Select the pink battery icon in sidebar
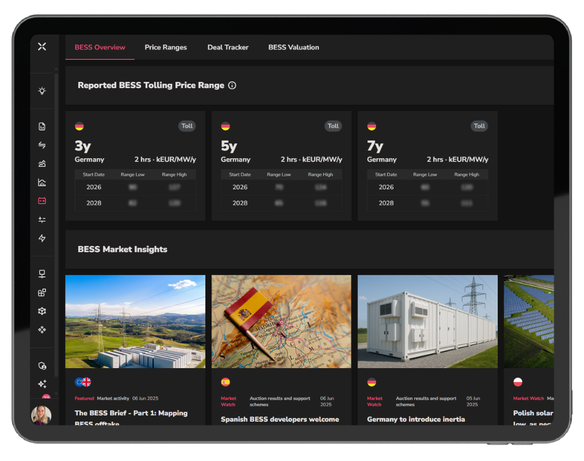584x461 pixels. point(42,201)
